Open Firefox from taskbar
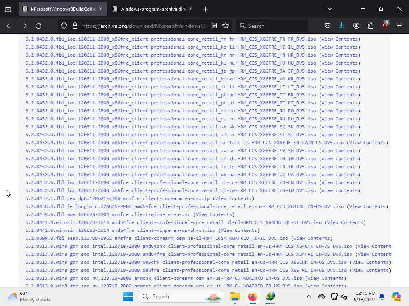409x306 pixels. tap(252, 296)
